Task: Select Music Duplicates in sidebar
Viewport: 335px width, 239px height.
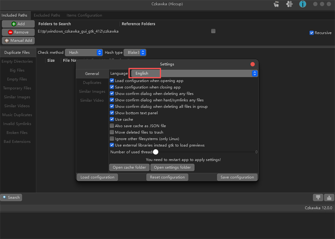Action: tap(17, 115)
